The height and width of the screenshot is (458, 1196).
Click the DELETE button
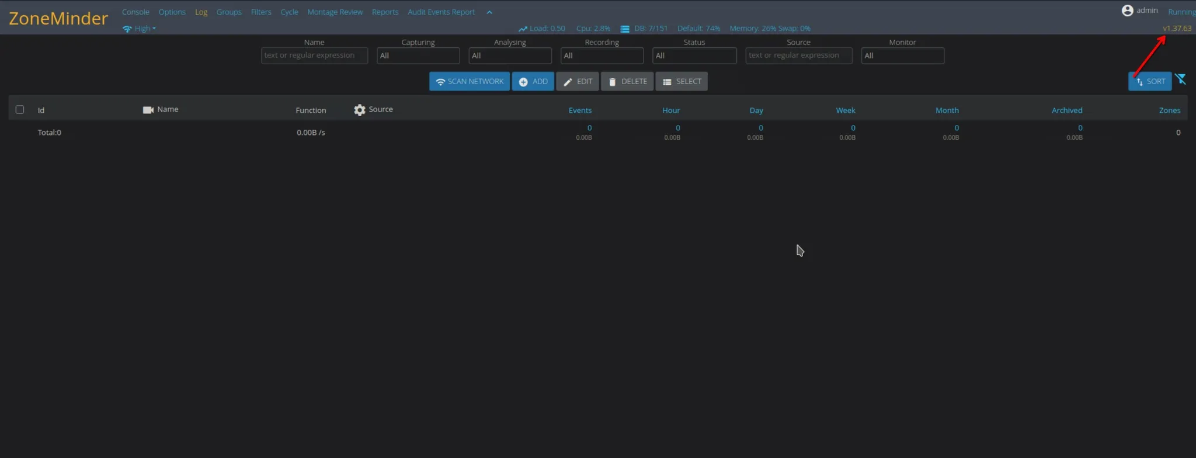coord(627,81)
